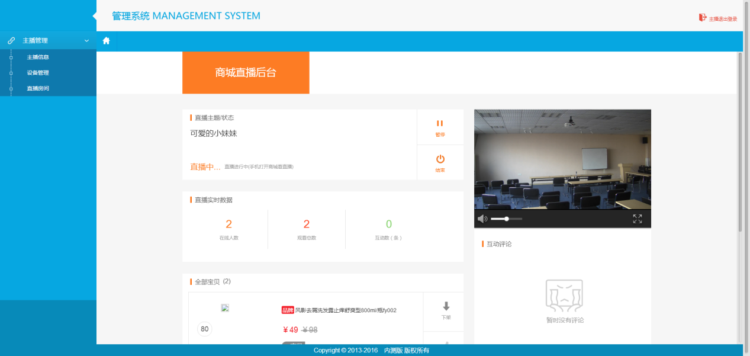Click the no-comments placeholder face icon

tap(564, 296)
